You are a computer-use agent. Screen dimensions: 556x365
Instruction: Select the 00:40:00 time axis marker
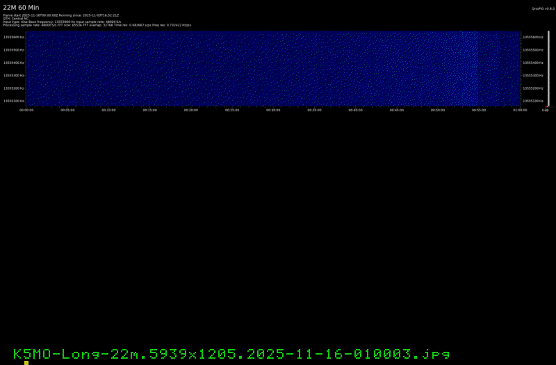pyautogui.click(x=356, y=110)
